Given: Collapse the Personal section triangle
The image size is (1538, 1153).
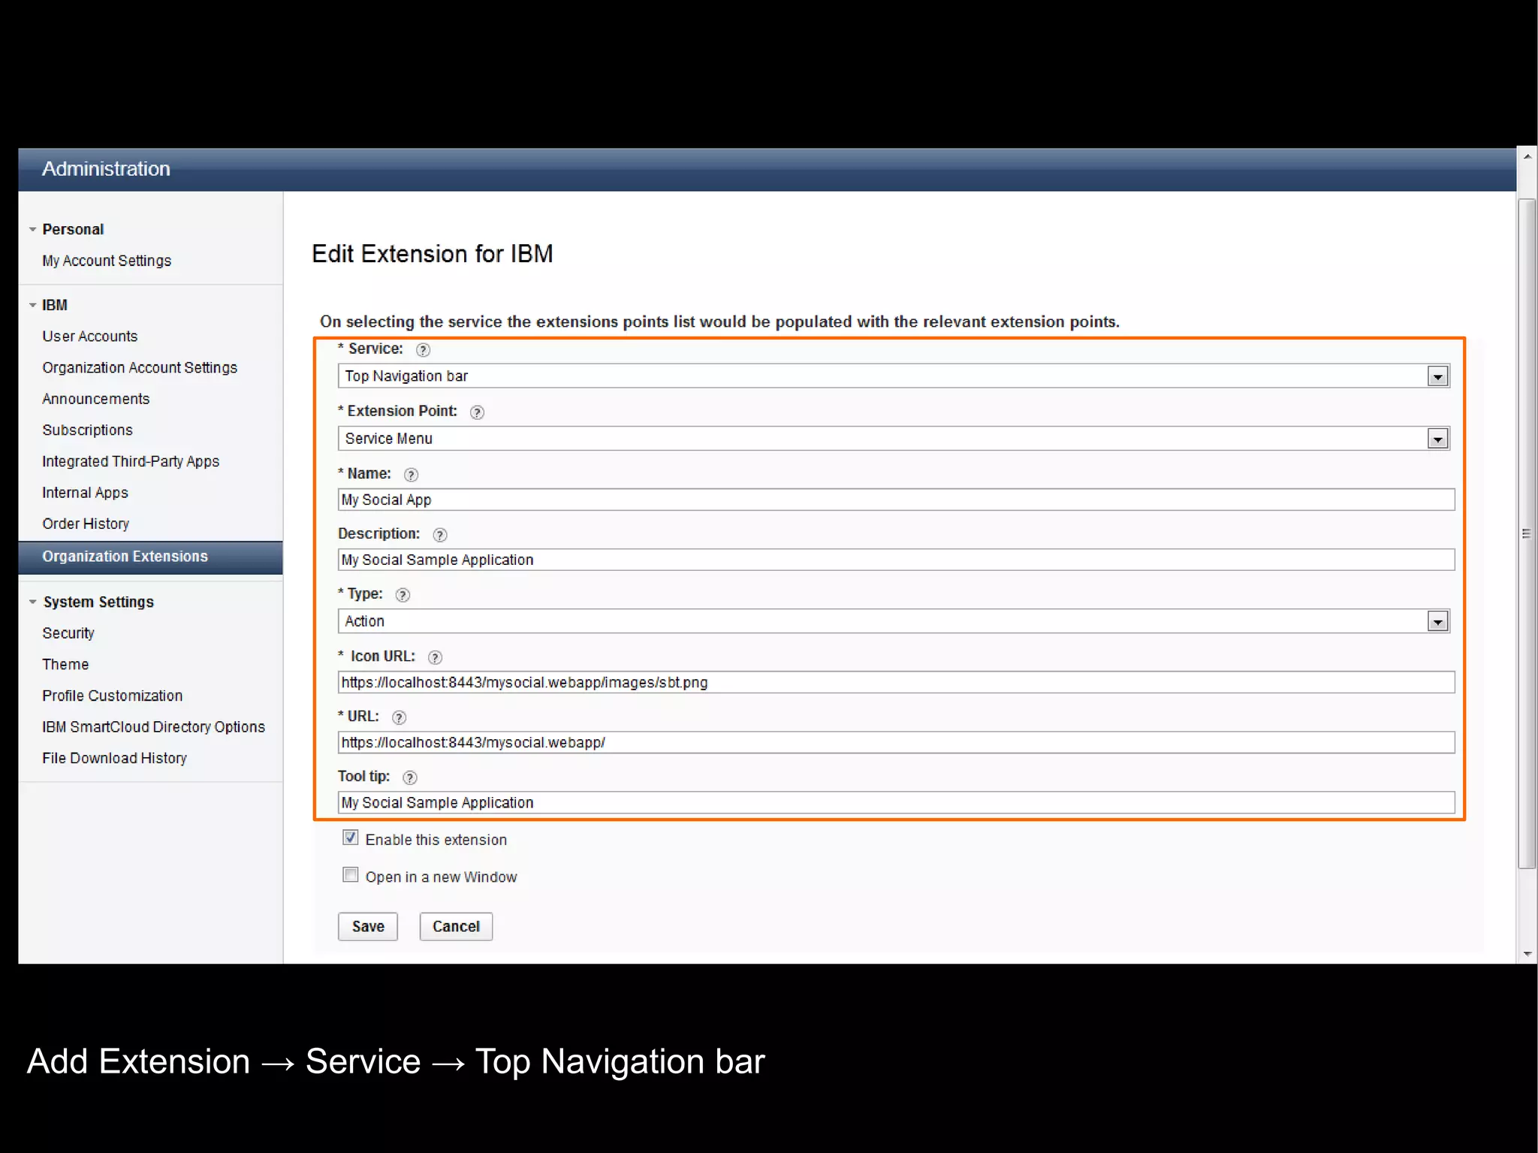Looking at the screenshot, I should point(32,229).
